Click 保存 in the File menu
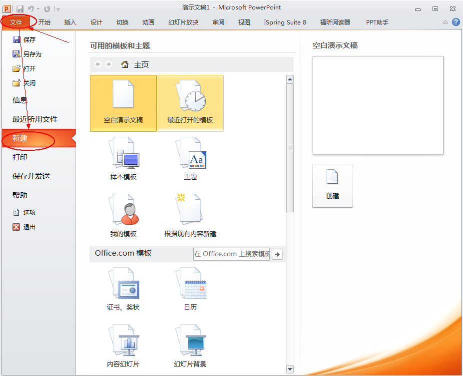The width and height of the screenshot is (463, 376). (24, 39)
